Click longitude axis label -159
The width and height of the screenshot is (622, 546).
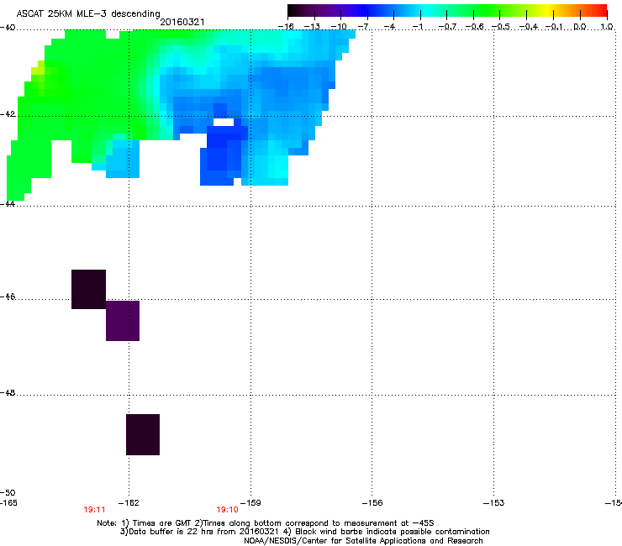[x=250, y=503]
